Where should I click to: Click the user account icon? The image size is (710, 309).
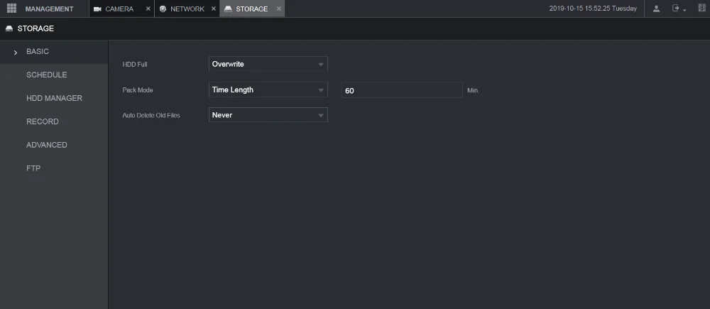point(656,9)
